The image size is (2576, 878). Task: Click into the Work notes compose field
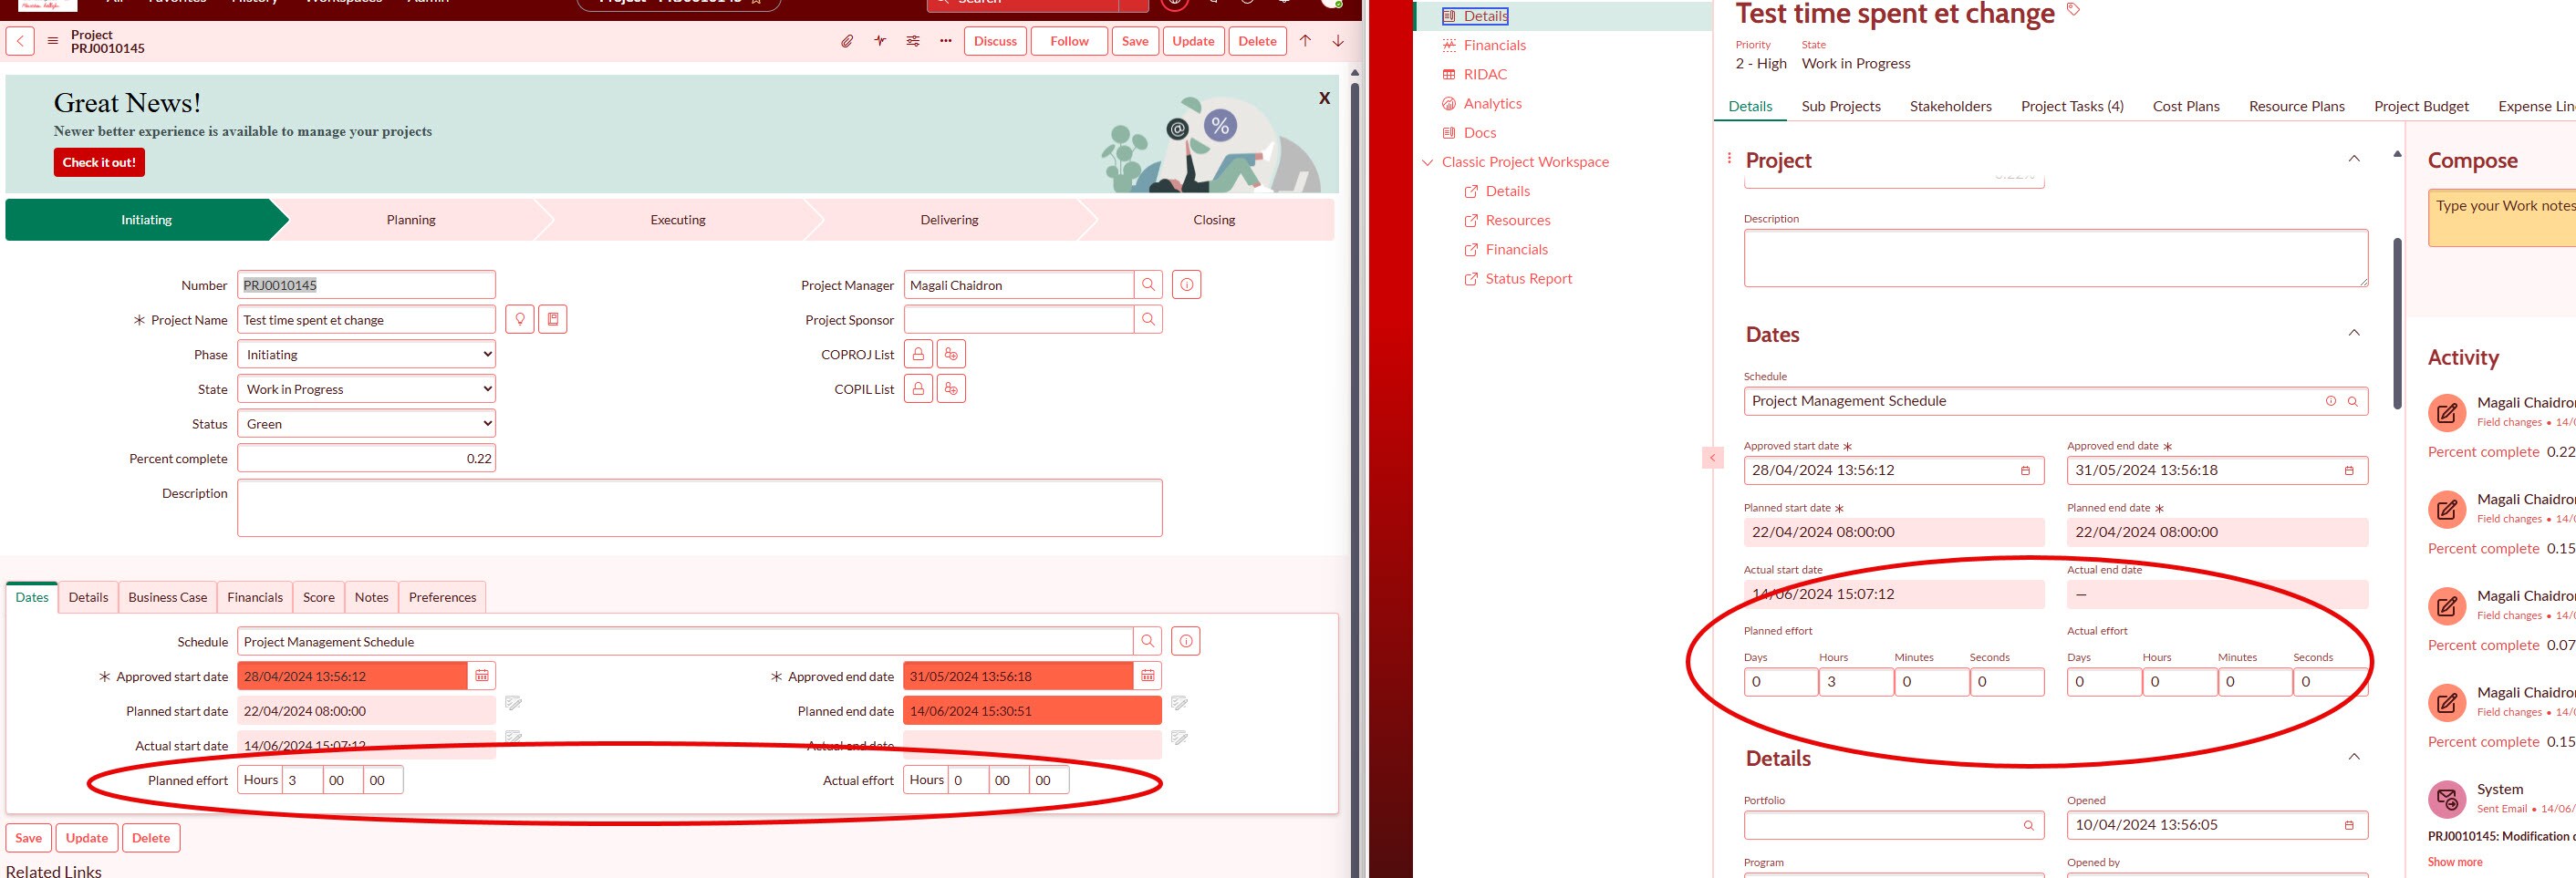click(2510, 218)
